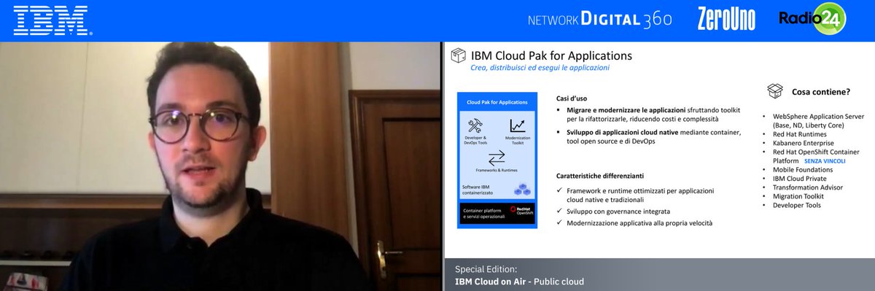Click Developer Tools list item
Viewport: 875px width, 291px height.
click(796, 205)
